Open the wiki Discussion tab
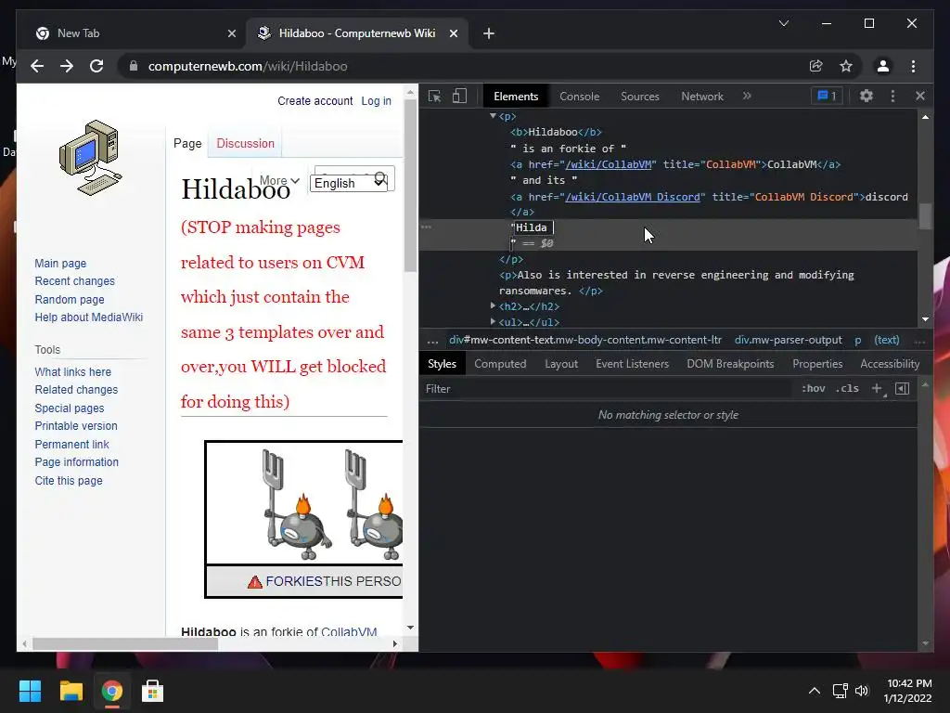The image size is (950, 713). pos(245,143)
